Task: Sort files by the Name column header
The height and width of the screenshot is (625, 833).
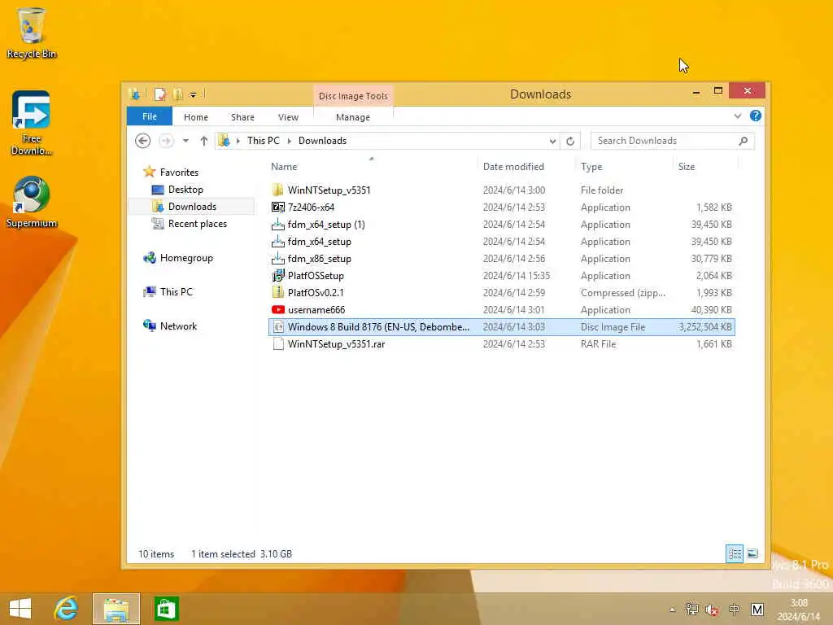Action: click(x=284, y=167)
